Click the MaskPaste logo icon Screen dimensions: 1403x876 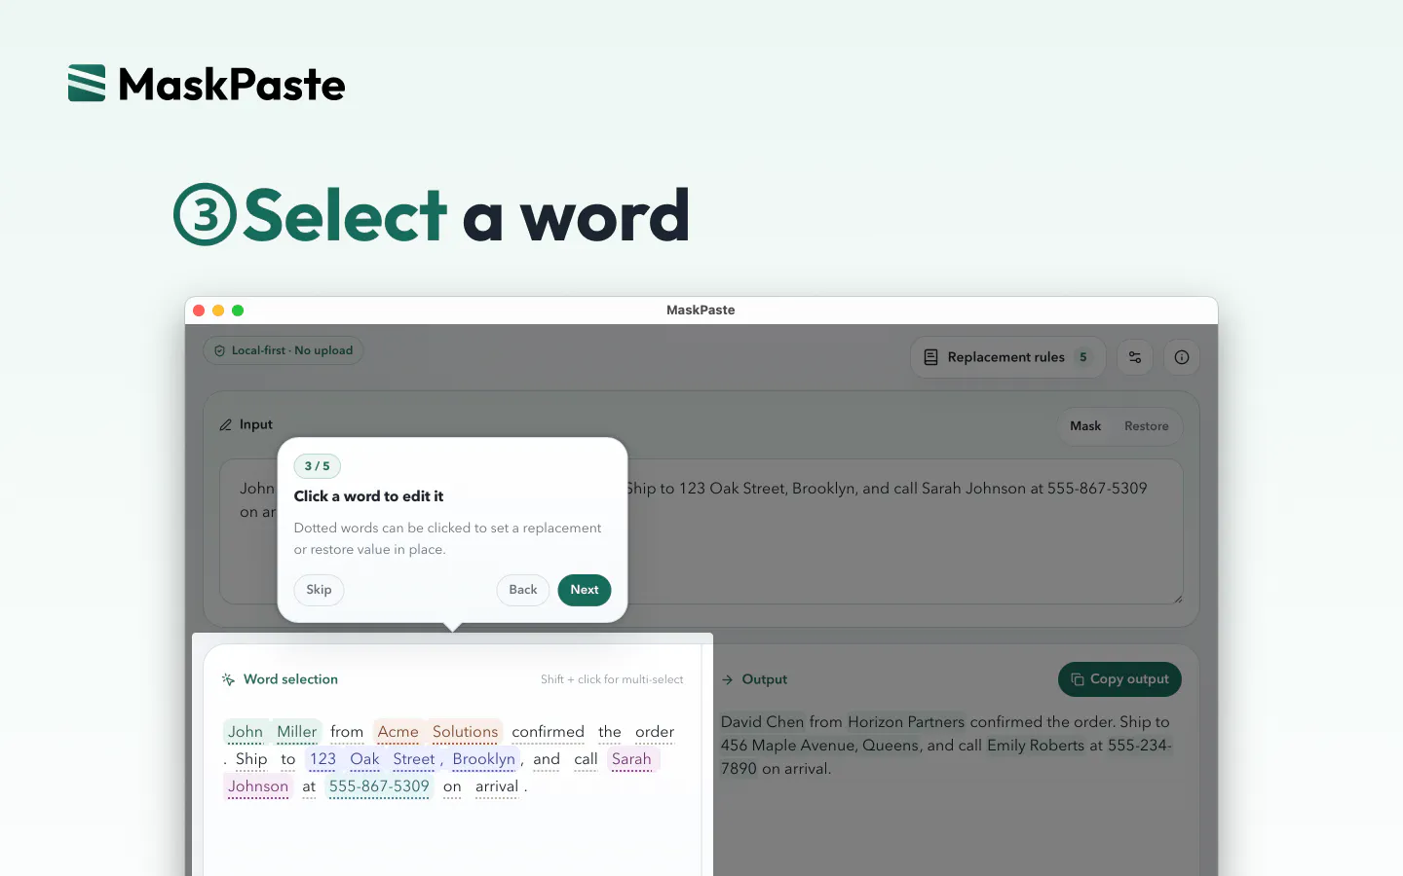pyautogui.click(x=87, y=84)
